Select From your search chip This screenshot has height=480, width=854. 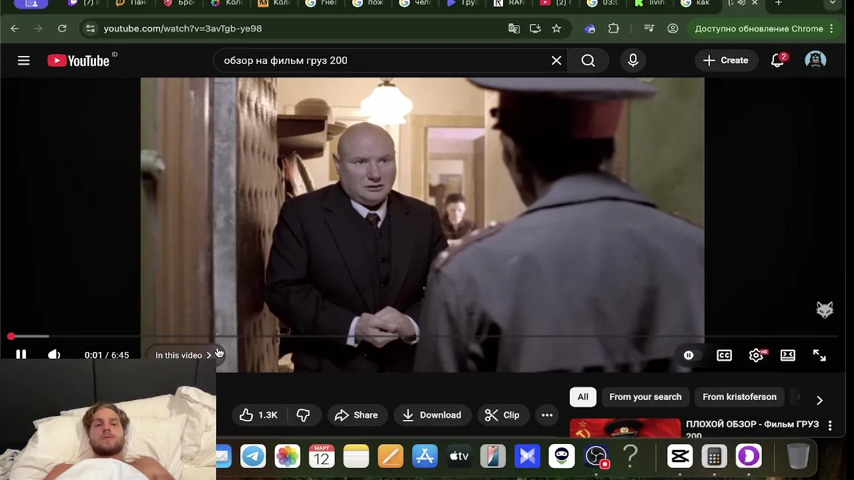645,397
